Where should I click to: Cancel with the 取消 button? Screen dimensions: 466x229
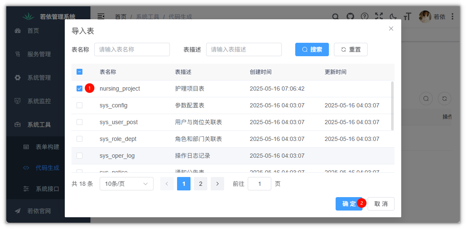(x=381, y=204)
